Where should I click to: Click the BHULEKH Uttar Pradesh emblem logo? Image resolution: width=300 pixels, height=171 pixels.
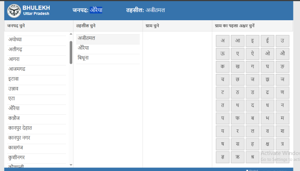click(14, 10)
